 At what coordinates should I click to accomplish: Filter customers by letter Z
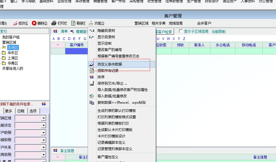coord(184,39)
